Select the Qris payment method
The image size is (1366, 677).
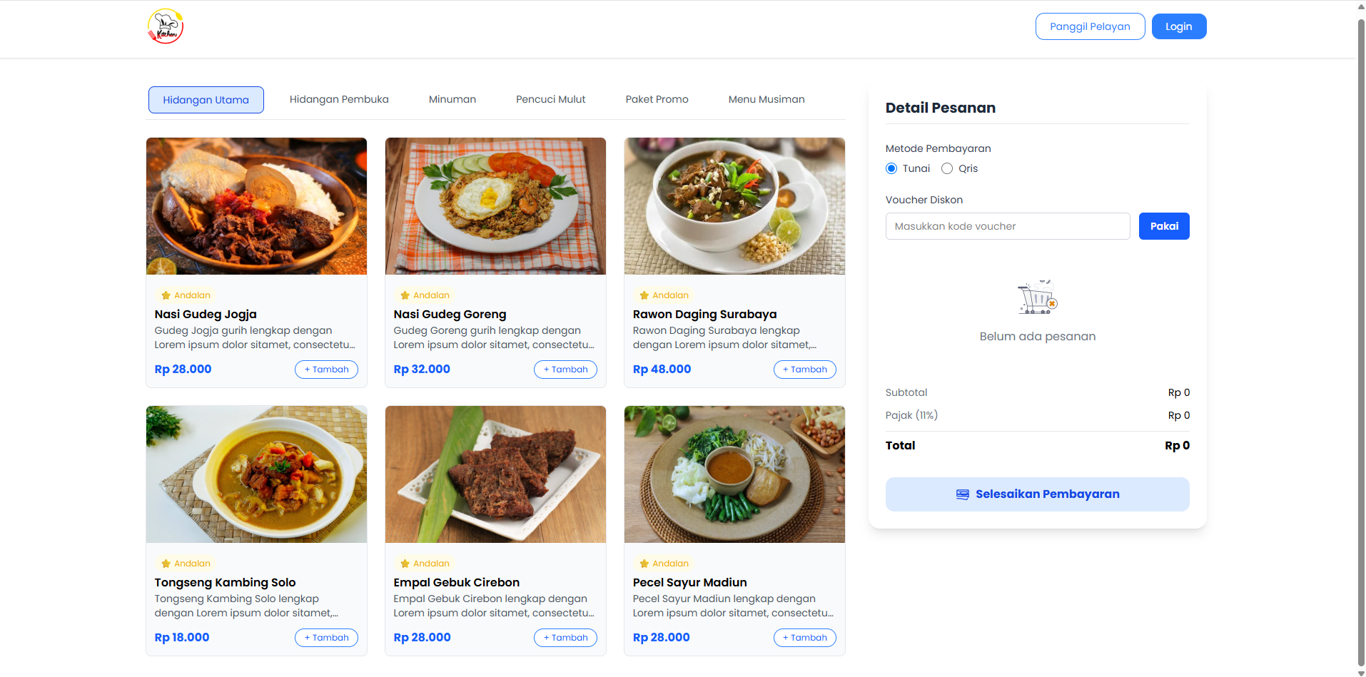point(946,168)
